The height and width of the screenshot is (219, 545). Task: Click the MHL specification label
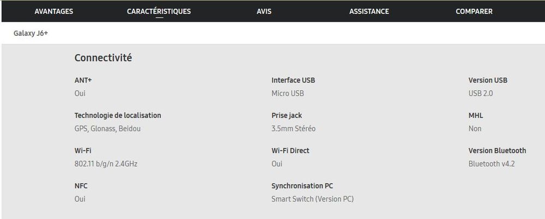[476, 116]
